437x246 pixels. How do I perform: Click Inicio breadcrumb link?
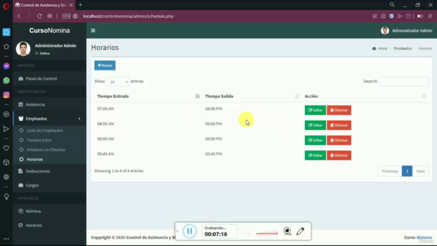(382, 49)
